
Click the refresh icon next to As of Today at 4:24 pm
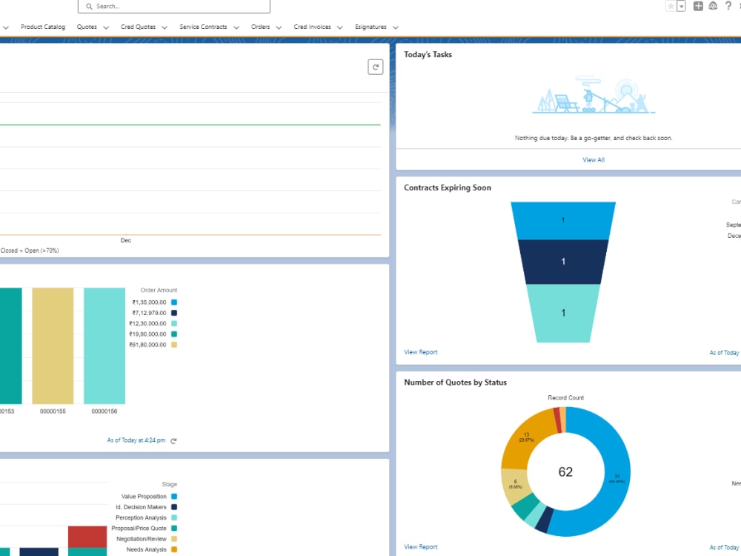[173, 440]
